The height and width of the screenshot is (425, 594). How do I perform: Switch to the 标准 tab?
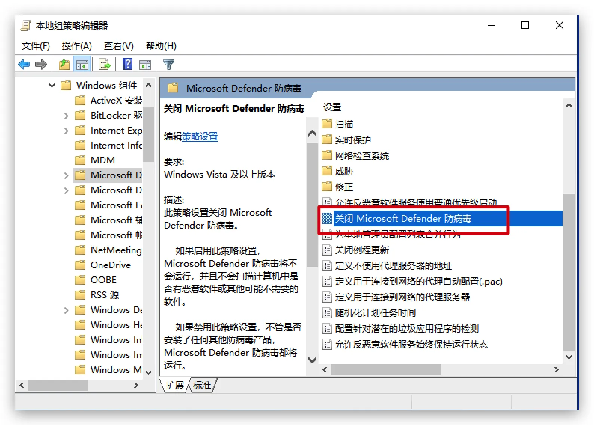[x=202, y=385]
